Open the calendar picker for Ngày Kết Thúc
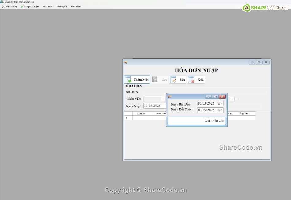The height and width of the screenshot is (200, 291). point(220,110)
